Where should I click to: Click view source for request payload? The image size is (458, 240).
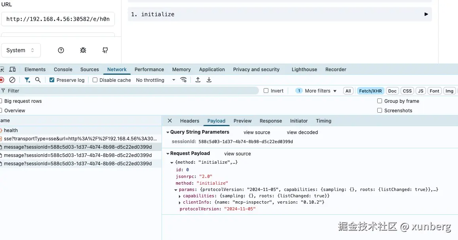[x=238, y=154]
